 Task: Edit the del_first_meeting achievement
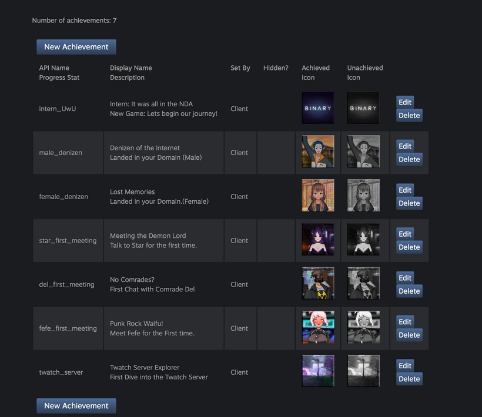click(x=405, y=278)
